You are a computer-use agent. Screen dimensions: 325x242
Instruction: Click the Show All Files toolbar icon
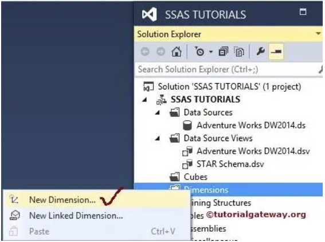(x=239, y=52)
